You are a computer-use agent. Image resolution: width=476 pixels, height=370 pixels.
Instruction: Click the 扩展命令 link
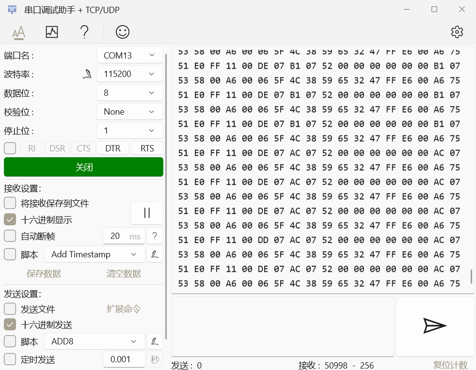[124, 309]
